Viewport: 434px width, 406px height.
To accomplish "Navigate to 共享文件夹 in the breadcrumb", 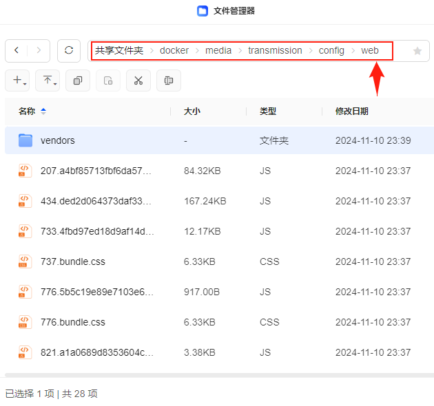I will click(119, 51).
